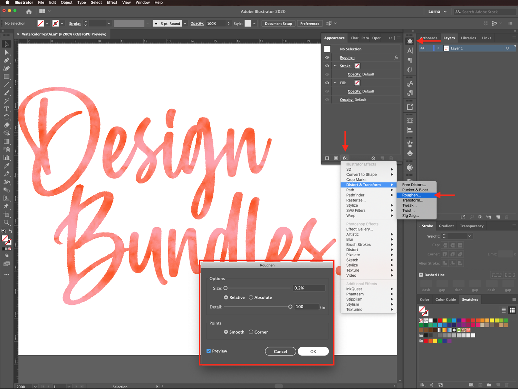Select the Selection tool in toolbar
The height and width of the screenshot is (389, 518).
(x=7, y=44)
